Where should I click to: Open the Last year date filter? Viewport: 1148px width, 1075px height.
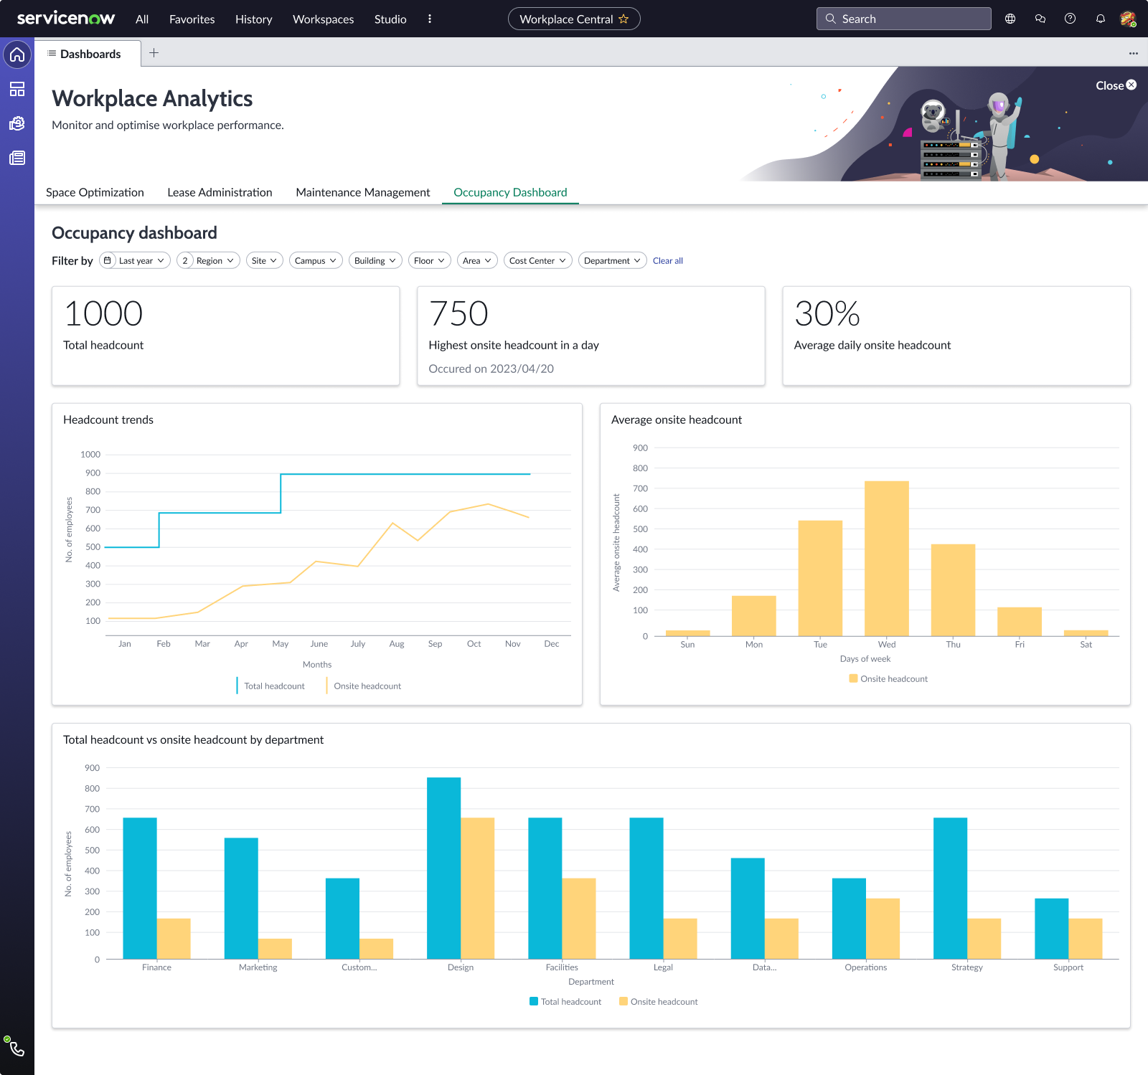pyautogui.click(x=135, y=260)
